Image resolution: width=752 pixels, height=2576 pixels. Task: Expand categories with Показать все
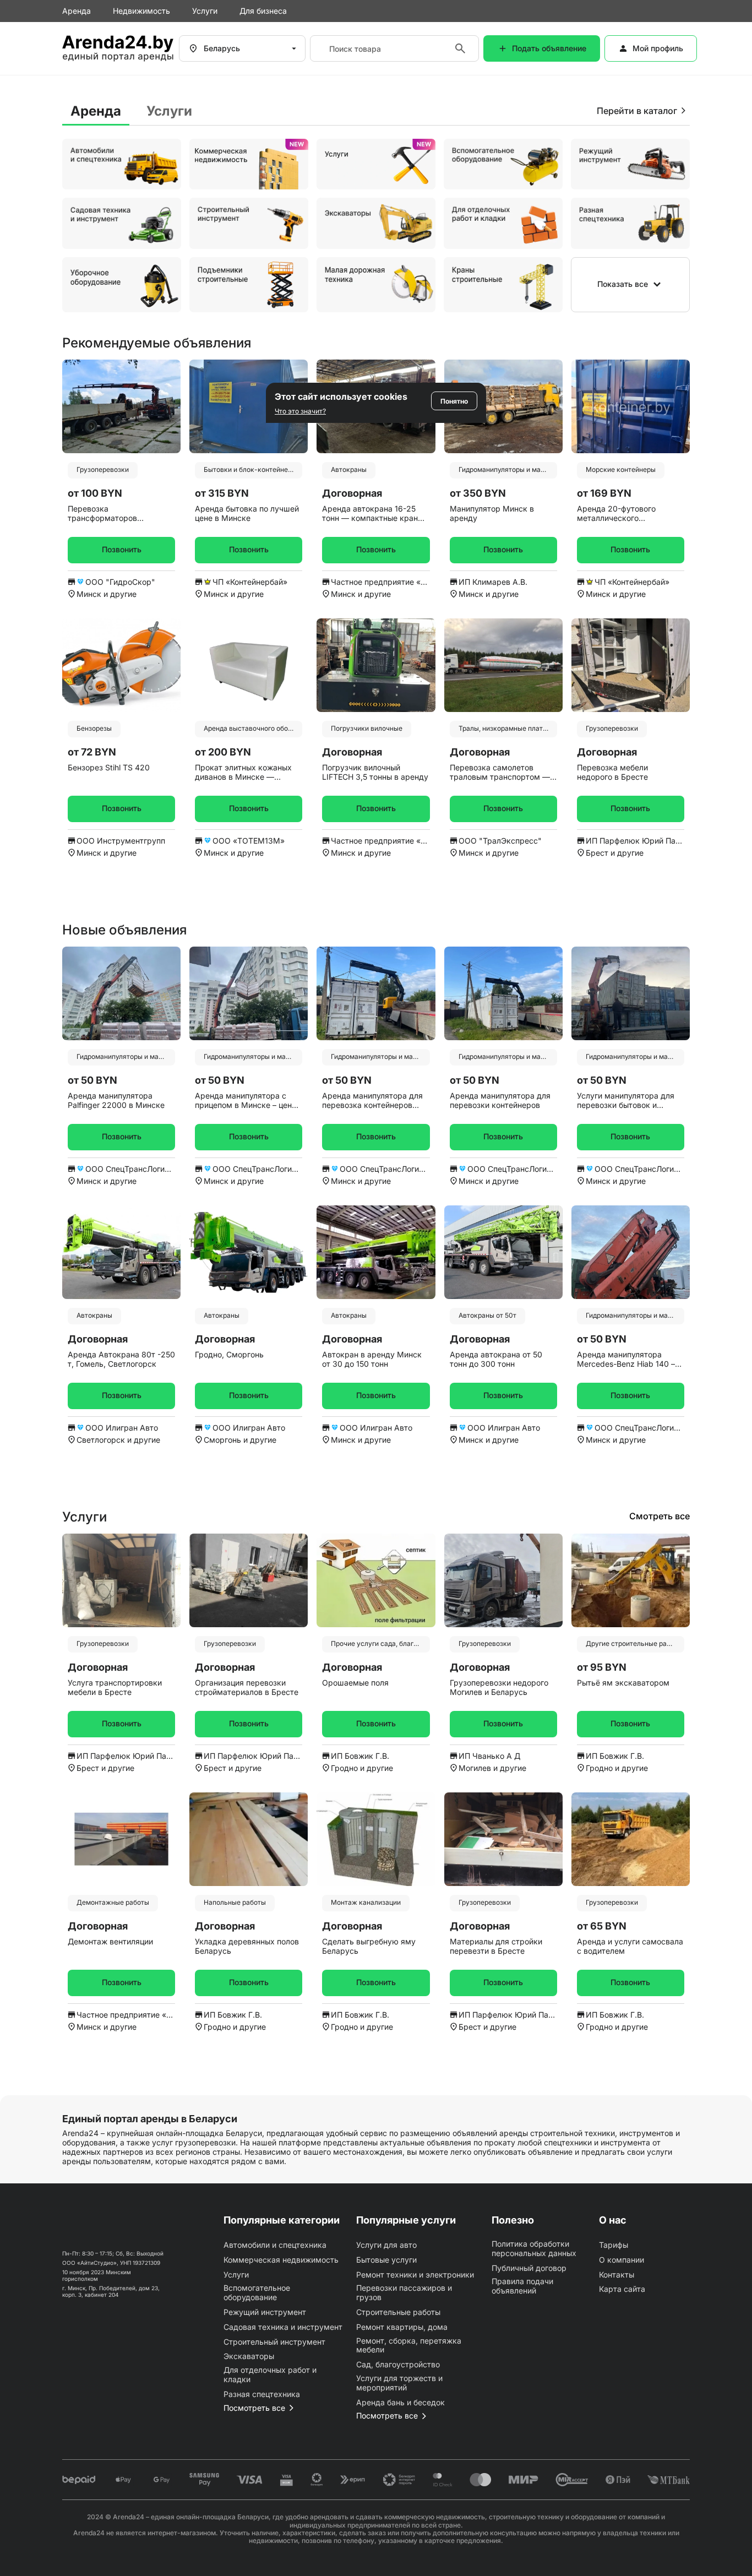[630, 285]
